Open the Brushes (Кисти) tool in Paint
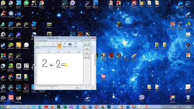194x109 pixels. pyautogui.click(x=59, y=45)
